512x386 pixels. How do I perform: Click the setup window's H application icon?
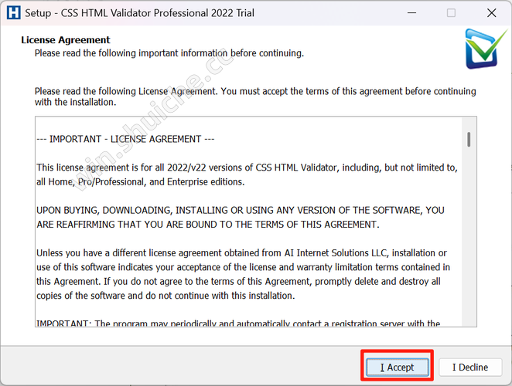(13, 12)
